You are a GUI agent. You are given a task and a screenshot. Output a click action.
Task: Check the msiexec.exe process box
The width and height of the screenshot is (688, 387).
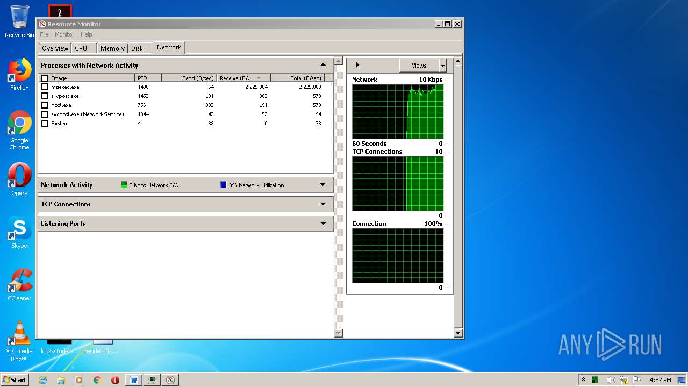[x=45, y=87]
